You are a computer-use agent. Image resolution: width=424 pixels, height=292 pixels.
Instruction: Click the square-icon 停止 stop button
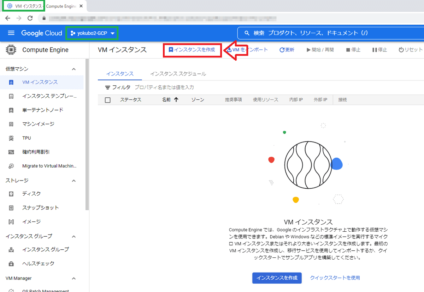tap(353, 50)
